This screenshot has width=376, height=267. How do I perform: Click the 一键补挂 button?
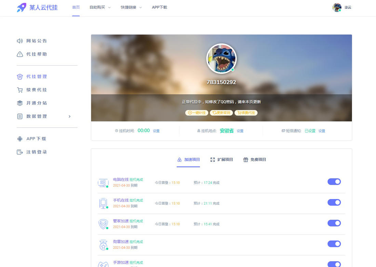196,112
